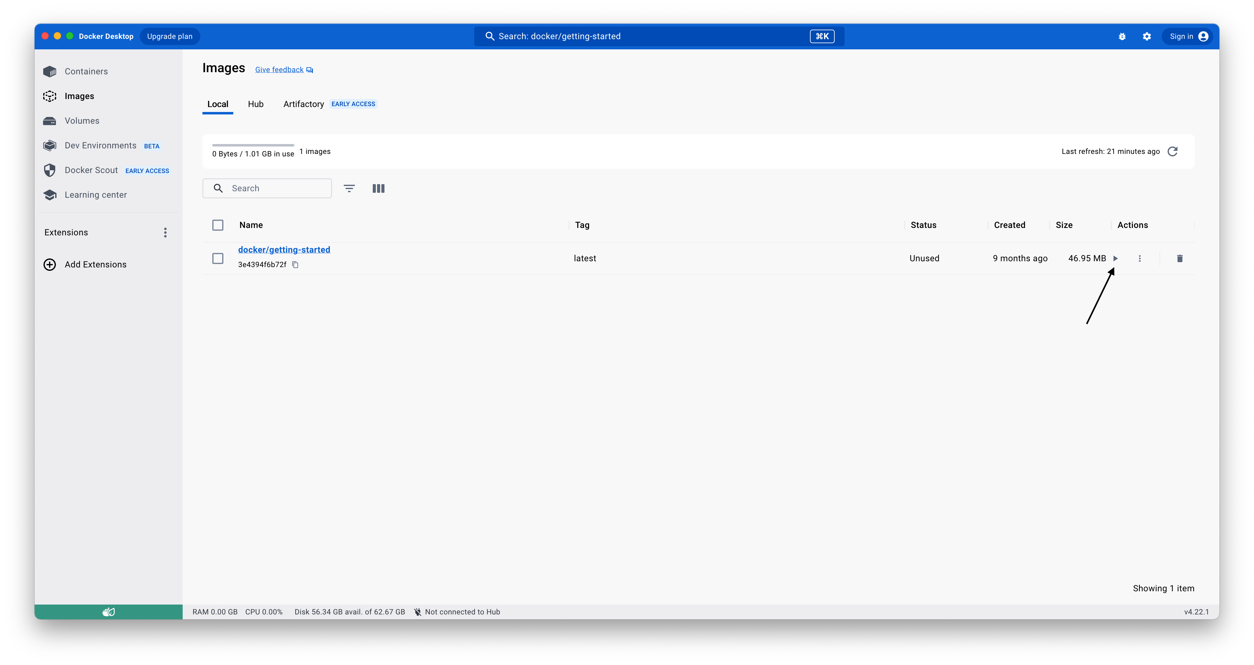Click the Size column header
The width and height of the screenshot is (1254, 665).
pyautogui.click(x=1064, y=225)
